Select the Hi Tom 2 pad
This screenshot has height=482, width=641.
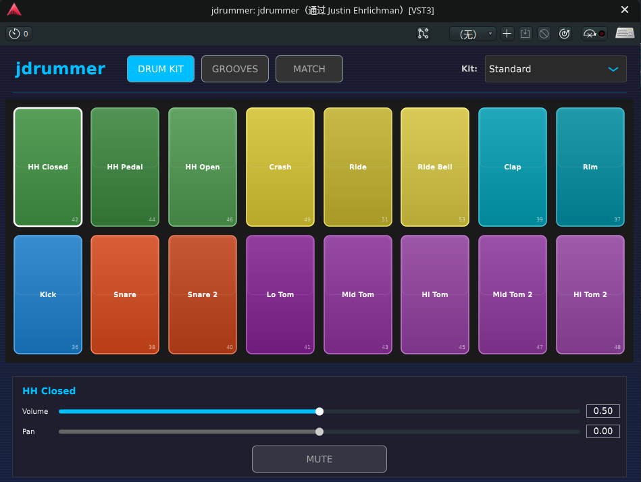pos(590,294)
